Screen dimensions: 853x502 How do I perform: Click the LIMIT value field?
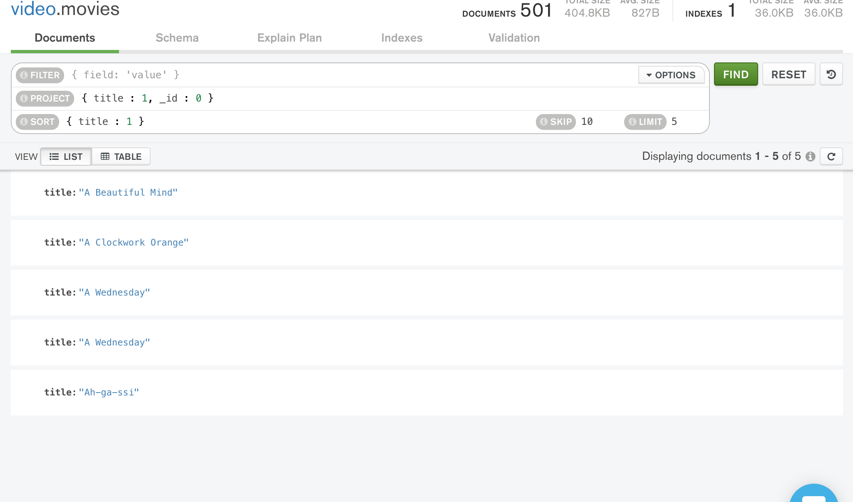click(x=687, y=122)
